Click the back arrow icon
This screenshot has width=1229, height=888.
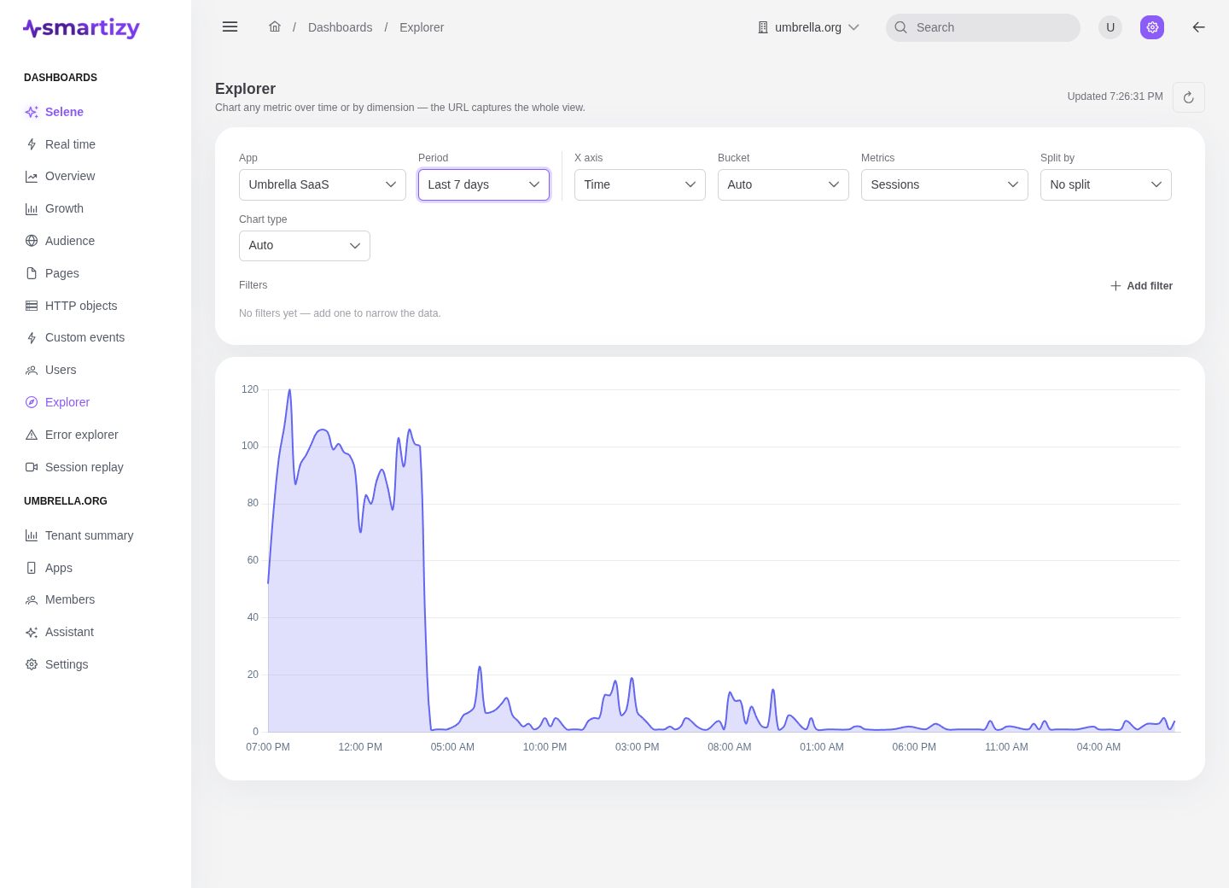(1198, 27)
